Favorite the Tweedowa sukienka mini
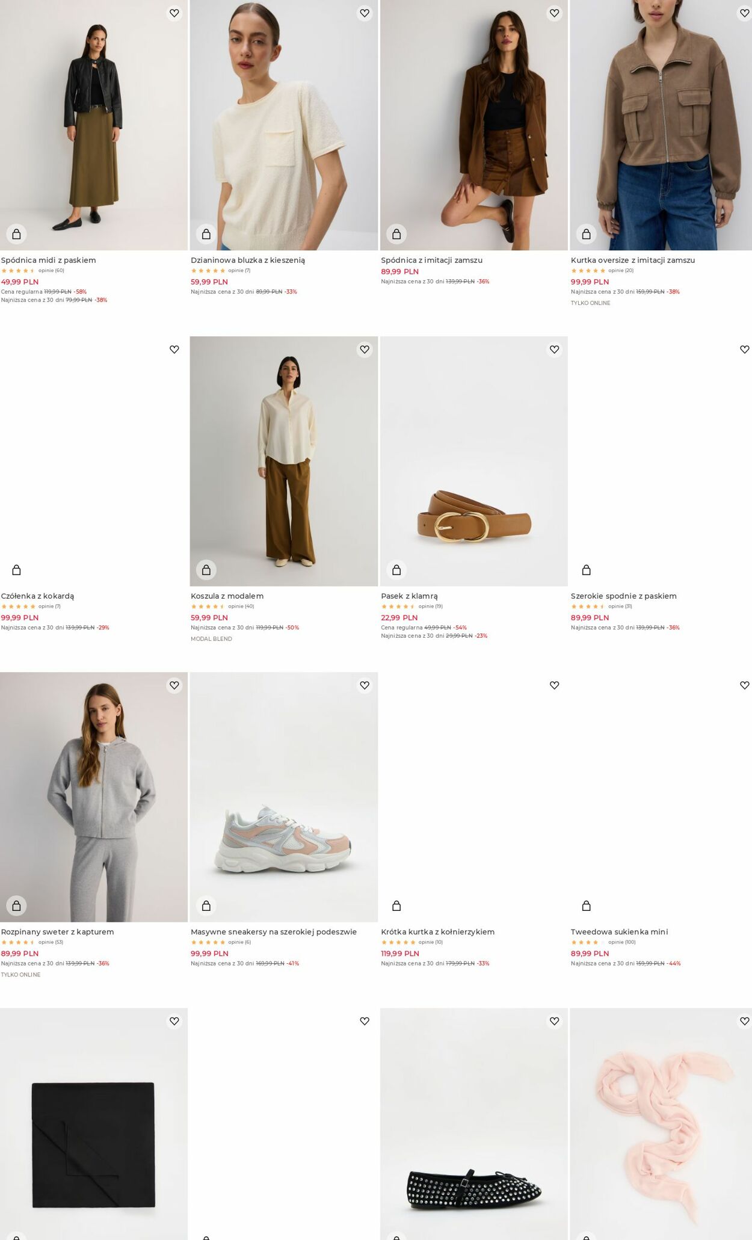Image resolution: width=752 pixels, height=1240 pixels. tap(744, 685)
